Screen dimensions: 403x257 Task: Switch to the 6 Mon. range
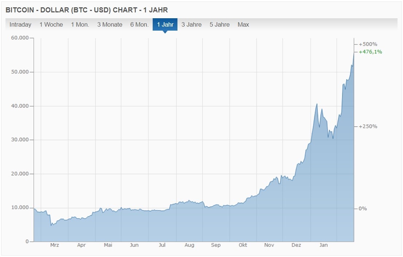coord(139,25)
